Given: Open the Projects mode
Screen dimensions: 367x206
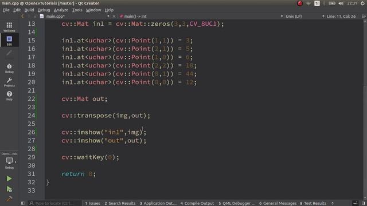Looking at the screenshot, I should coord(9,82).
